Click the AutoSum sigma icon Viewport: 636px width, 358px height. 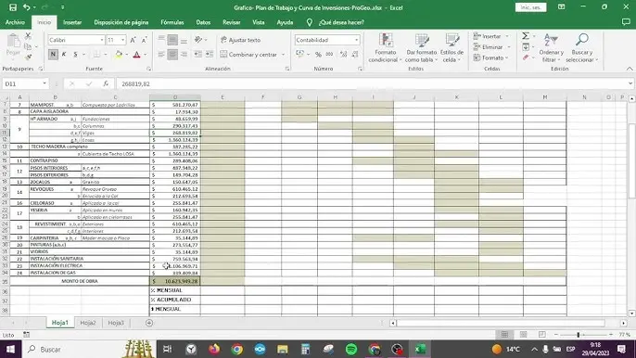(526, 36)
